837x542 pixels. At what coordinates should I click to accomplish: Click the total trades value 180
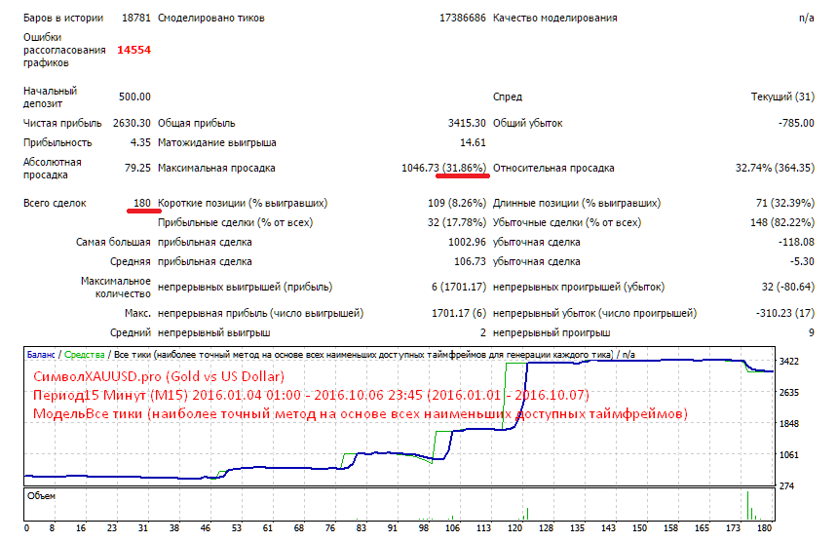[142, 203]
